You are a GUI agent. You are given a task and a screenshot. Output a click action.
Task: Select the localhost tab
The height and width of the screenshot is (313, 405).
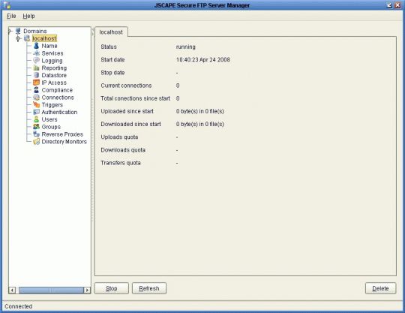click(x=111, y=32)
